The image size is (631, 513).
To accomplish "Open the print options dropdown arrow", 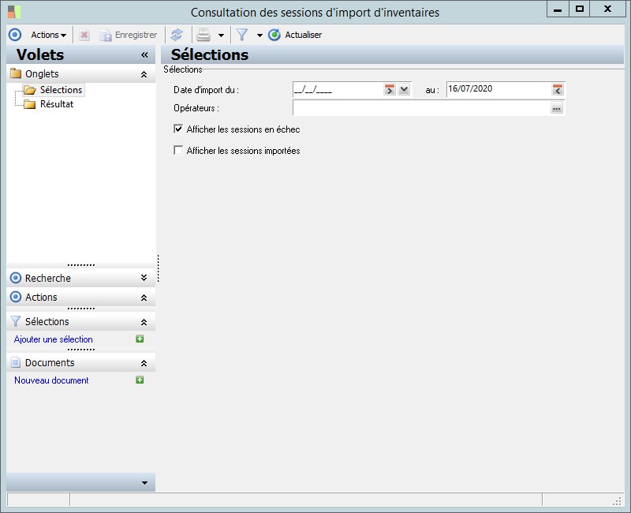I will (221, 36).
